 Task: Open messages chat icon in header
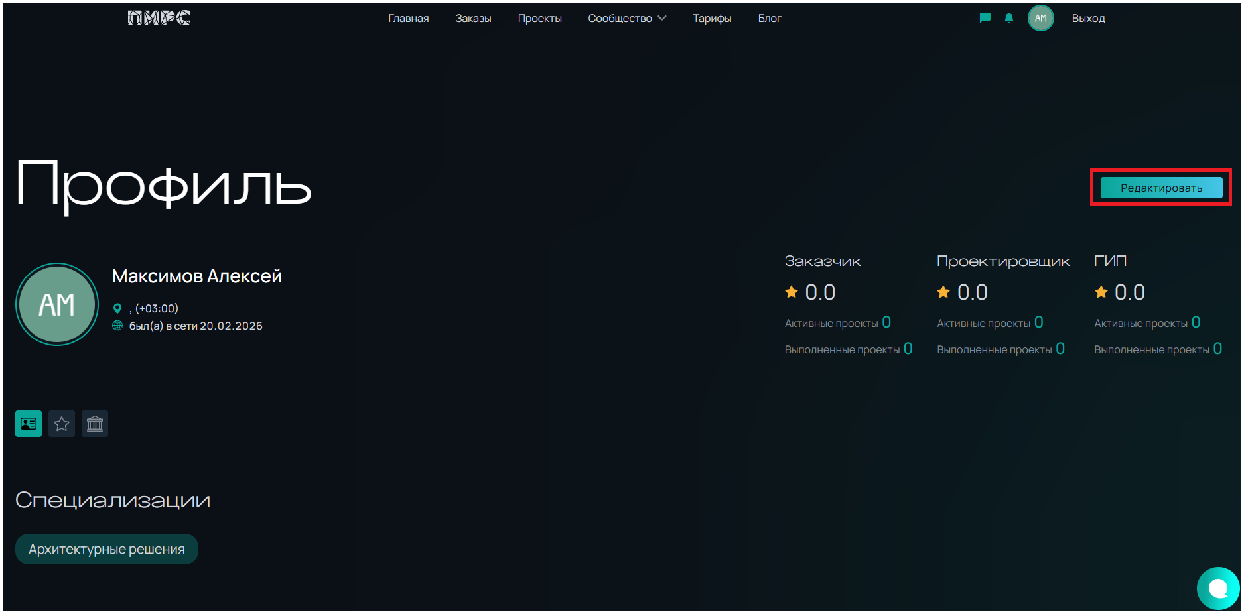(x=985, y=18)
